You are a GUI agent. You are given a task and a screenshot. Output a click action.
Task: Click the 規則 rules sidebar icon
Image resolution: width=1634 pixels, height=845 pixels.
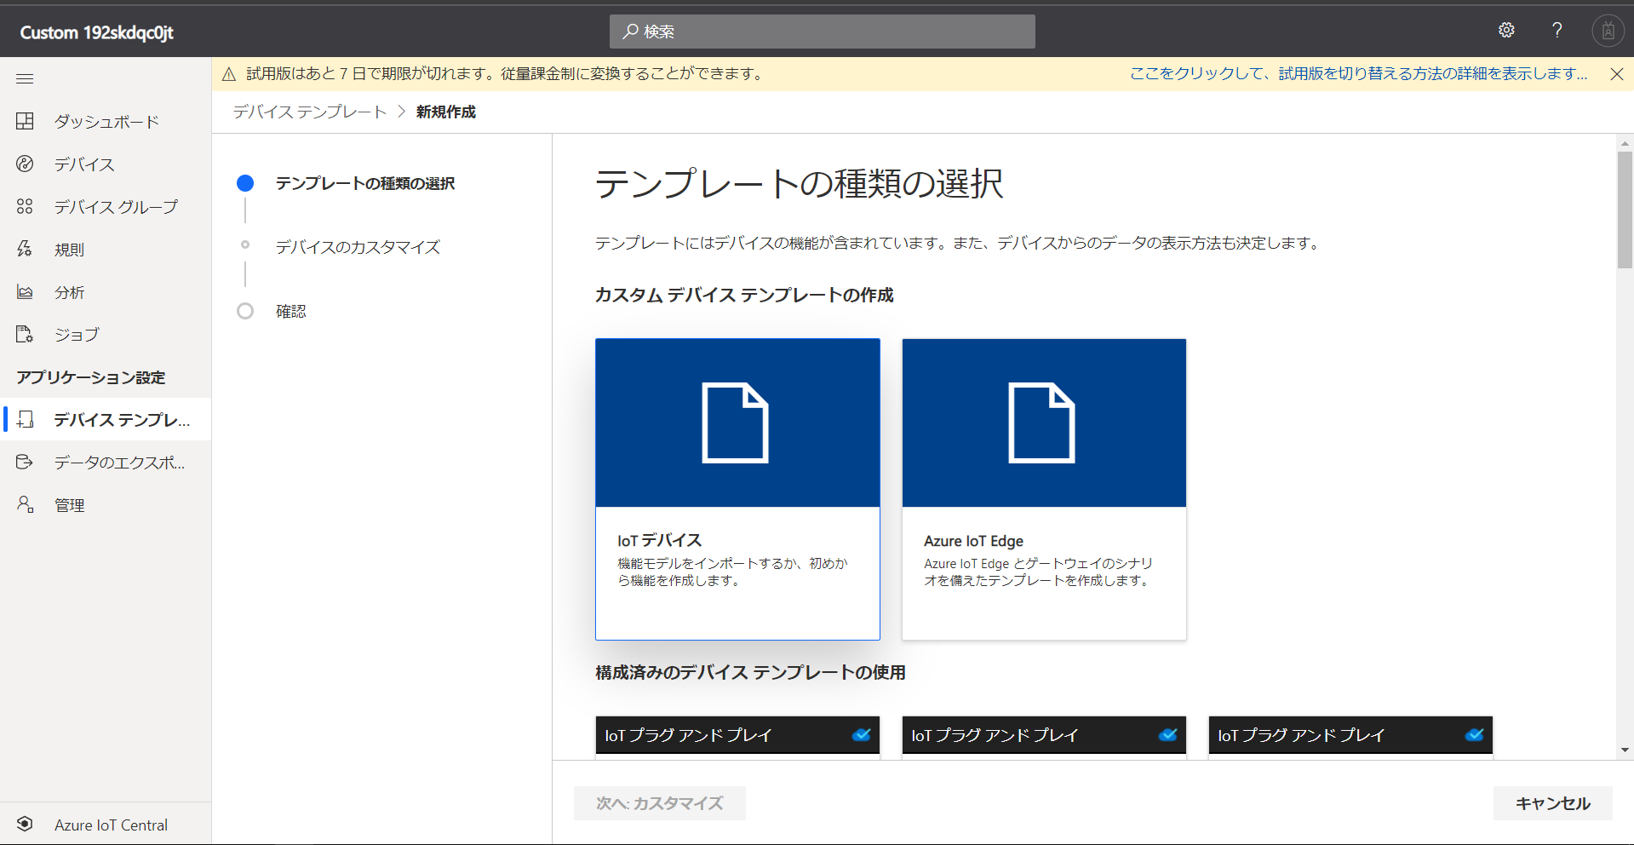(25, 250)
